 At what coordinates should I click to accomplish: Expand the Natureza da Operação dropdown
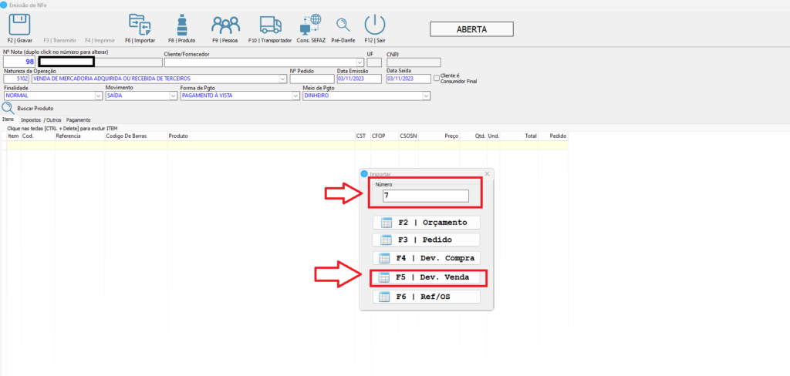tap(282, 79)
